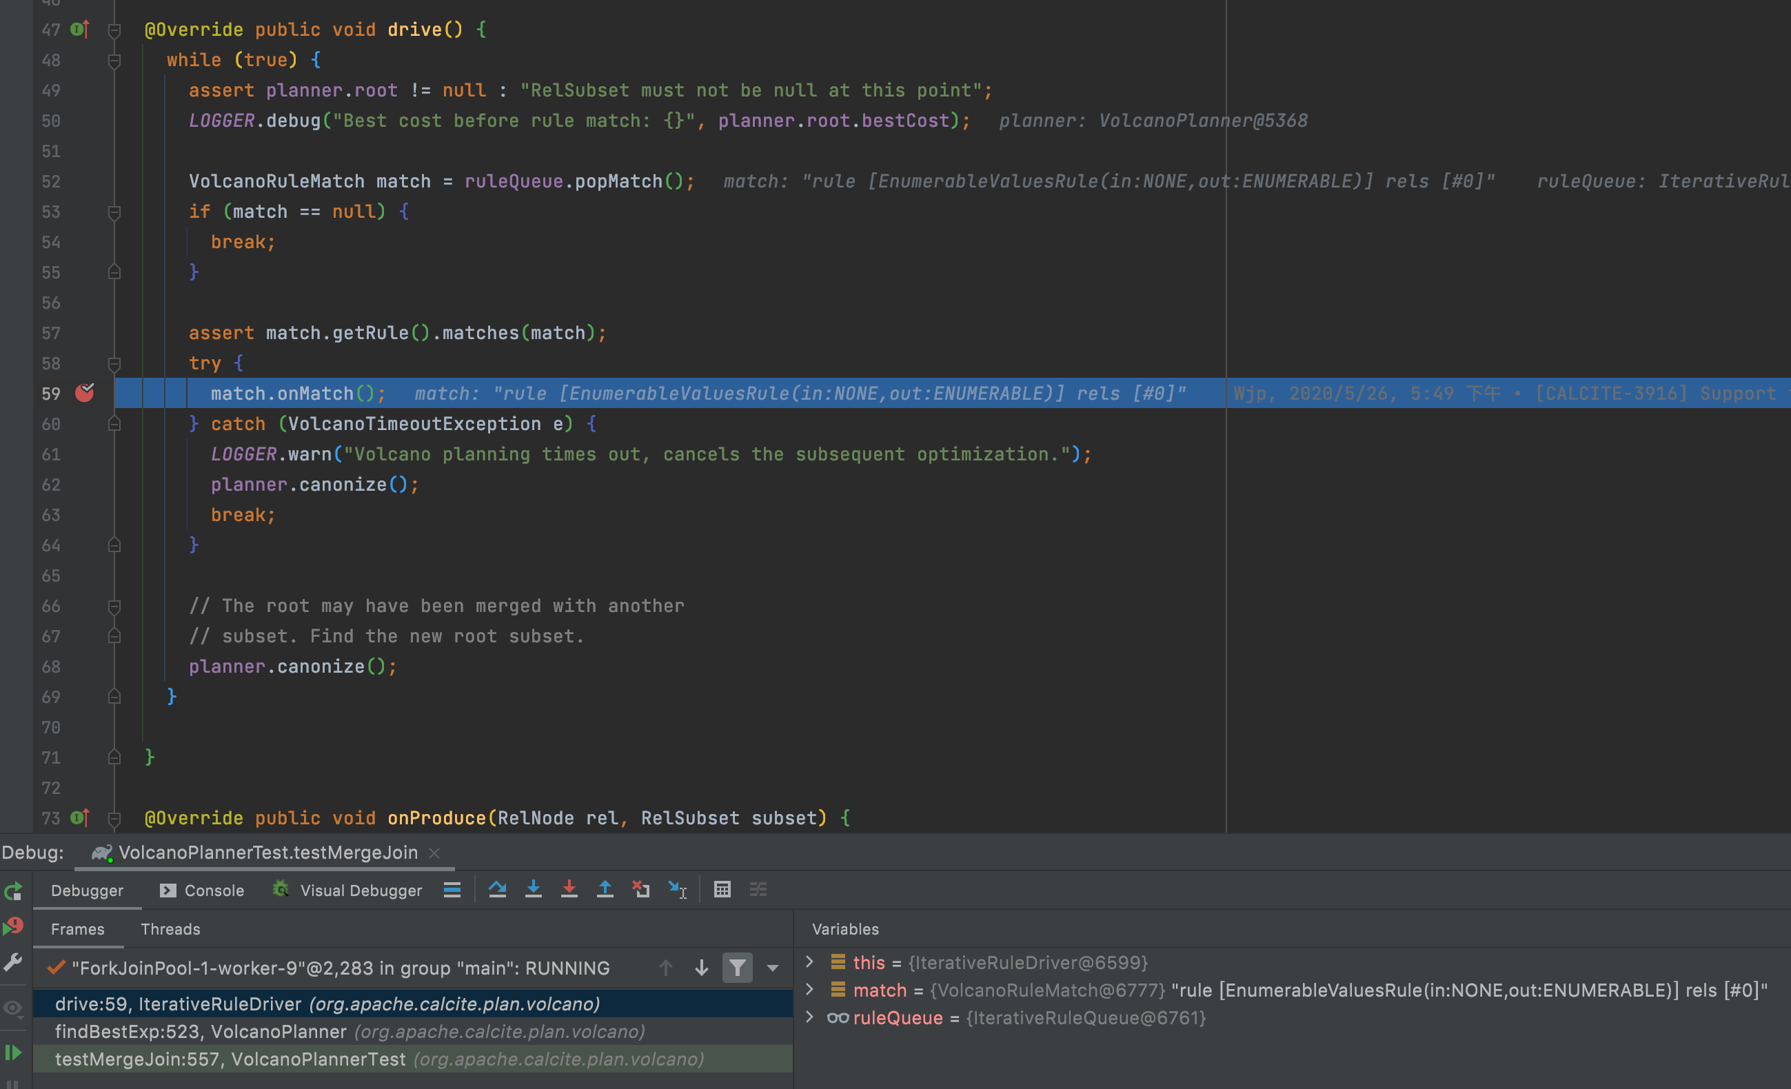Click the Step Over debugger icon
1791x1089 pixels.
497,889
